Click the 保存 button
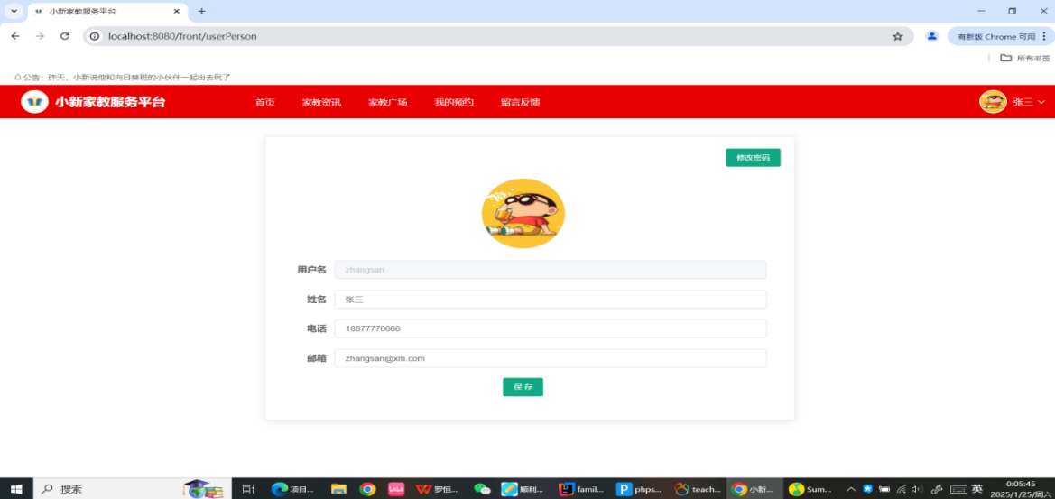The height and width of the screenshot is (499, 1055). point(523,387)
